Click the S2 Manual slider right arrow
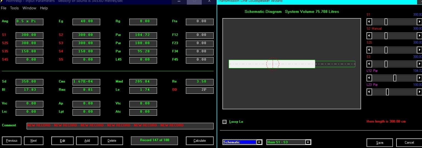 pos(419,36)
